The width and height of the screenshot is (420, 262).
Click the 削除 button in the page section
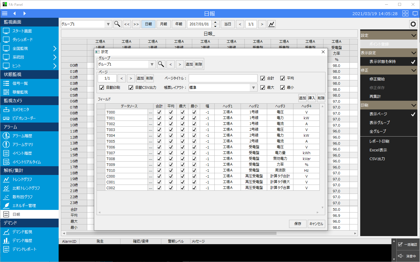(150, 78)
